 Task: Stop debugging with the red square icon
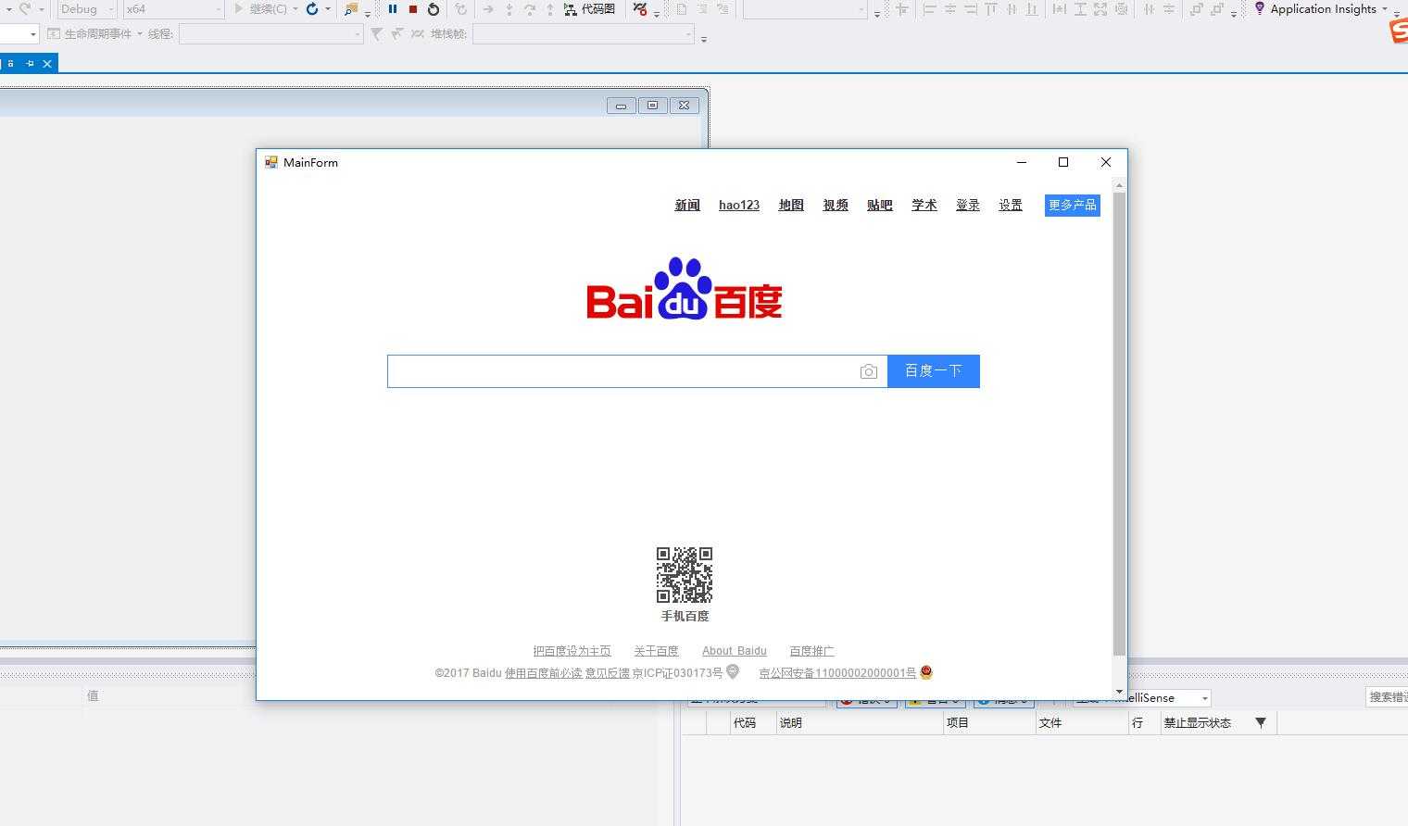[x=413, y=9]
